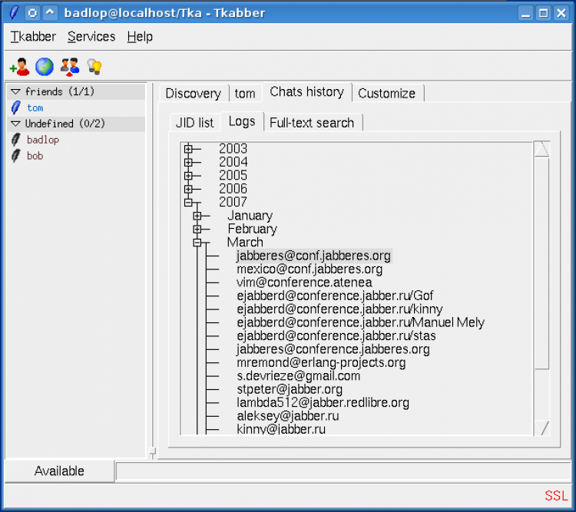
Task: Select kinny@jabber.ru log
Action: click(281, 429)
